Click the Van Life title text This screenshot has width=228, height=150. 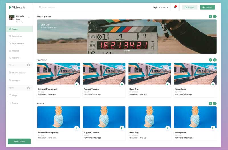pos(45,25)
